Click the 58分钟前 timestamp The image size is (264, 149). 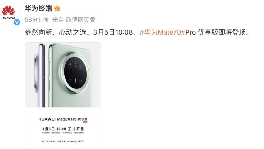coord(37,20)
